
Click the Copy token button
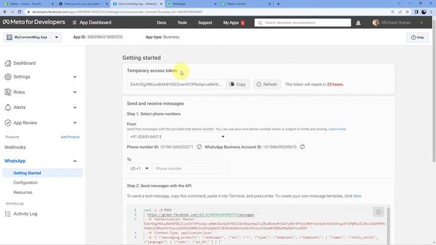(238, 84)
